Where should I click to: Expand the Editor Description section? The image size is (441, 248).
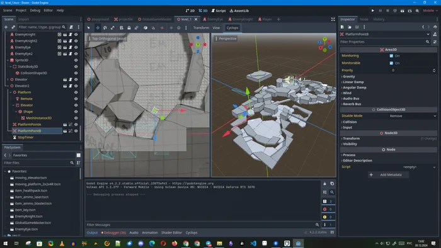tap(357, 161)
